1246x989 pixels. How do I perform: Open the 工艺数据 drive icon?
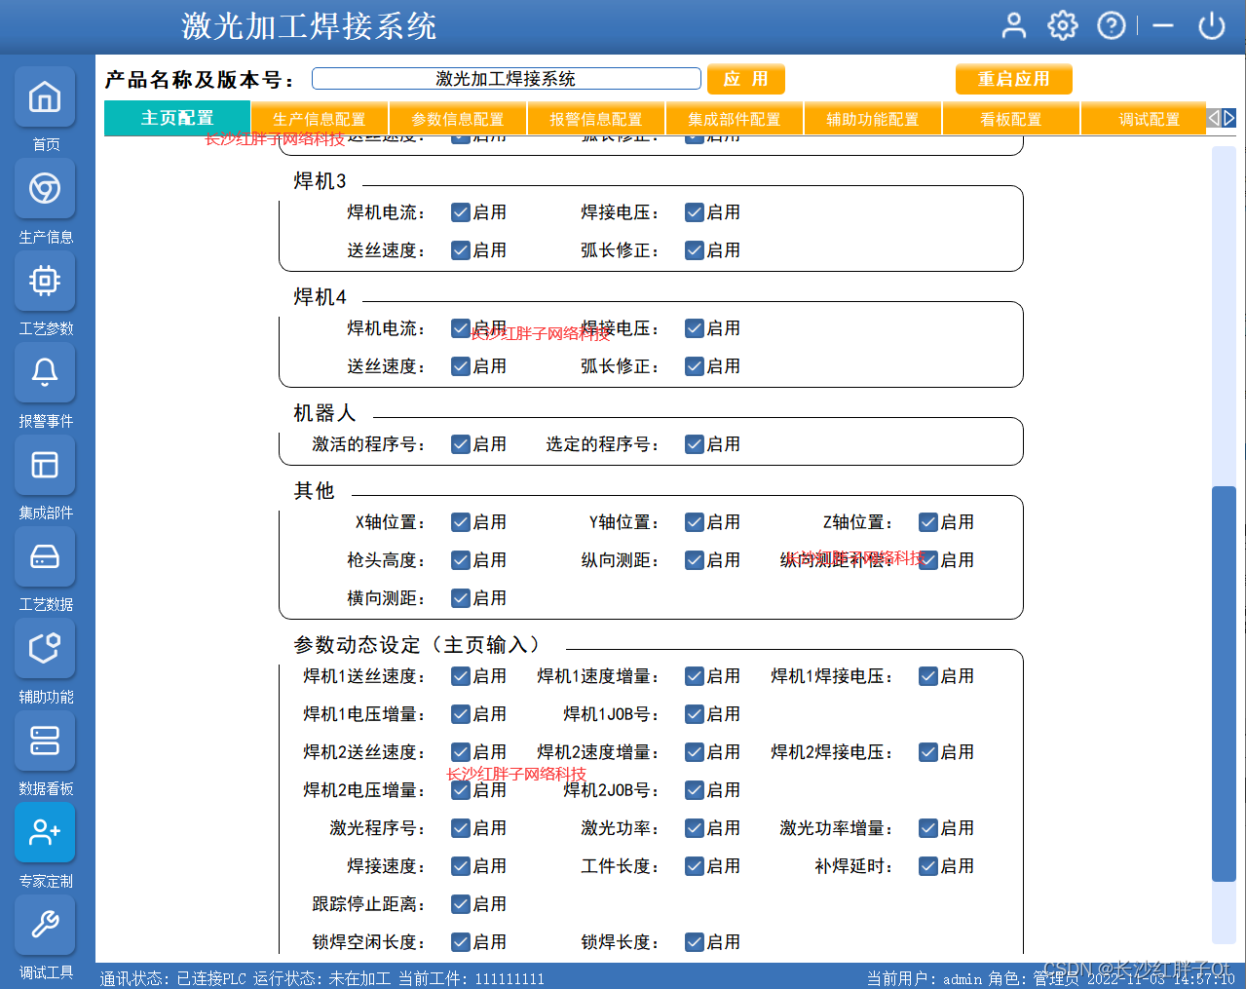[45, 556]
